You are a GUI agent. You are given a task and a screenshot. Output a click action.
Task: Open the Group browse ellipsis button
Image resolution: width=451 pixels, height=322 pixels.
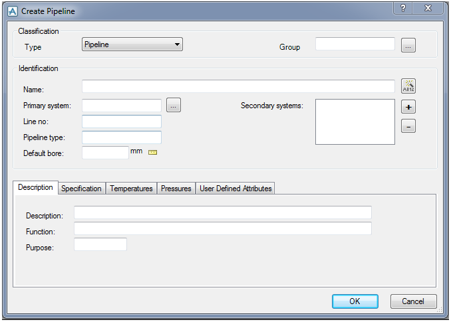click(x=408, y=45)
